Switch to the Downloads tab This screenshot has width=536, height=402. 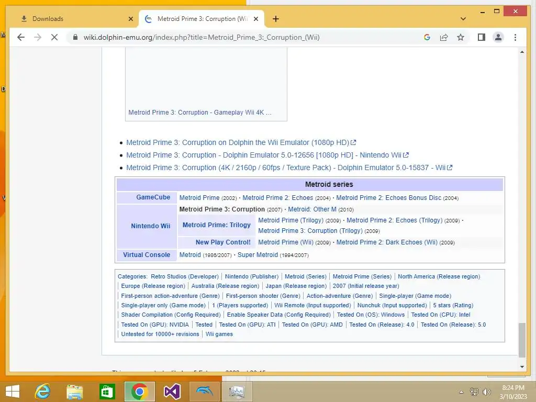[x=75, y=19]
